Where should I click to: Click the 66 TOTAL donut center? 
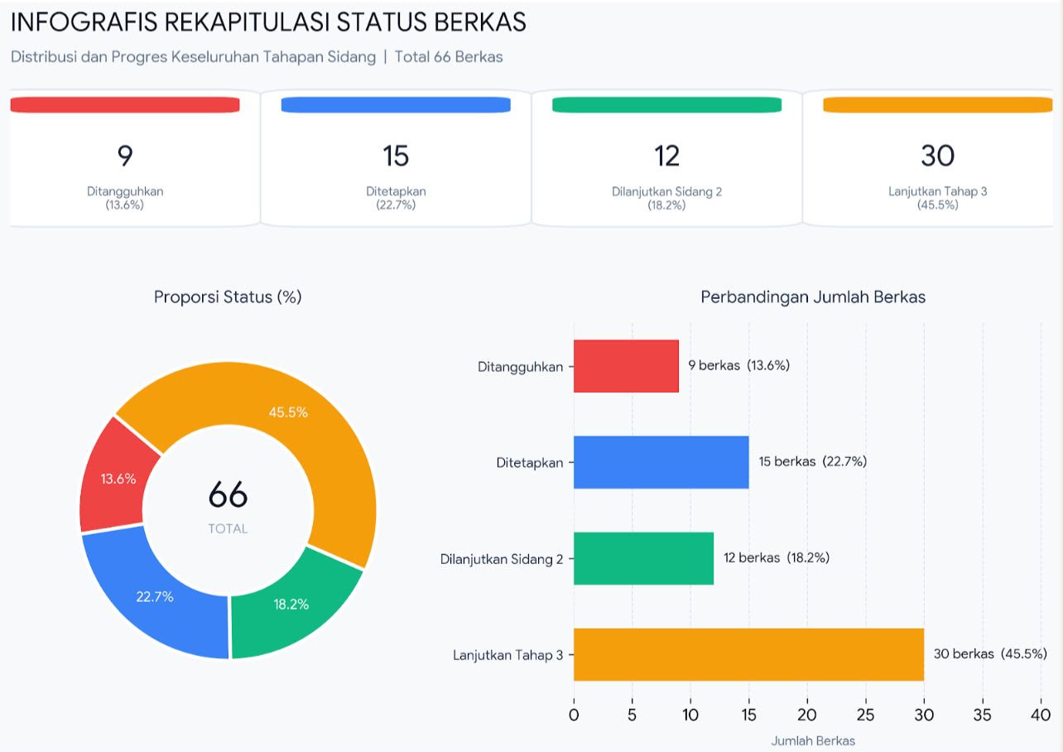pyautogui.click(x=228, y=507)
